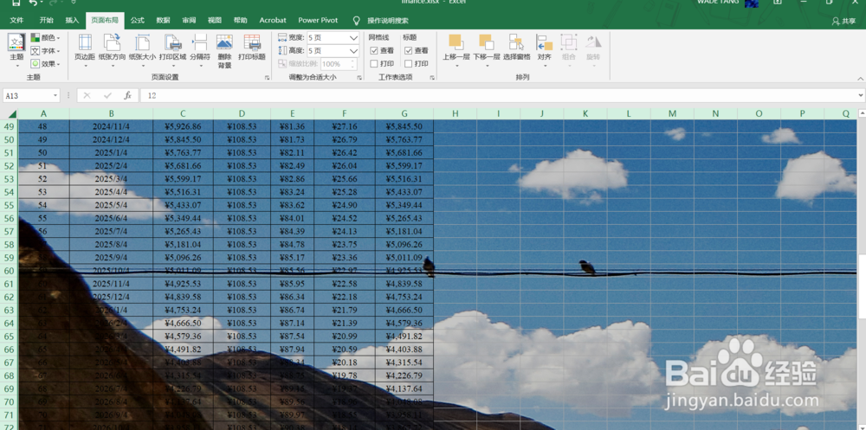Click 上移一层 bring forward icon
866x430 pixels.
click(x=456, y=43)
